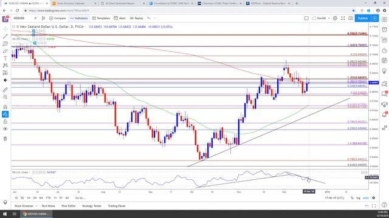Expand the Stock Screener dropdown

click(26, 206)
